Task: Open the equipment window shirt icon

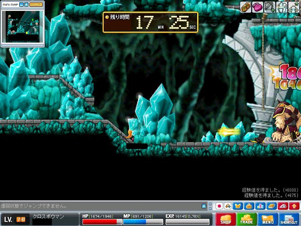Action: 238,206
